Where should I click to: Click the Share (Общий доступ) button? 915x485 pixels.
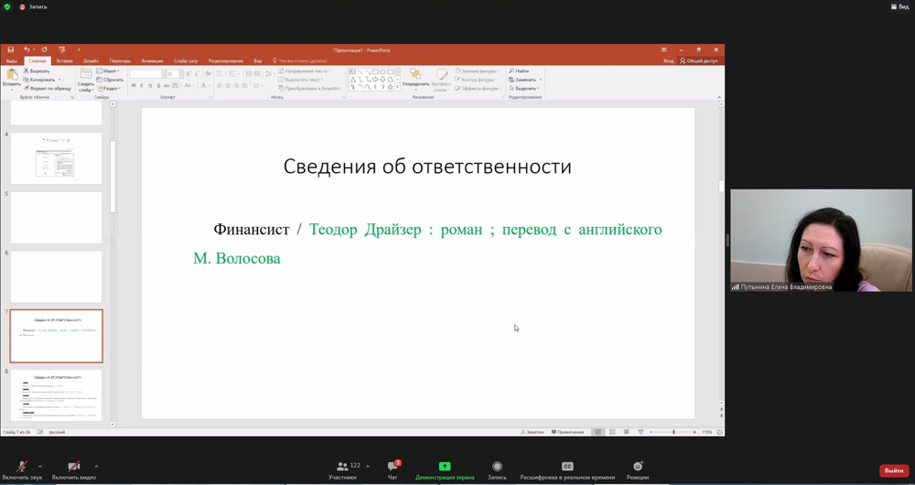point(699,61)
